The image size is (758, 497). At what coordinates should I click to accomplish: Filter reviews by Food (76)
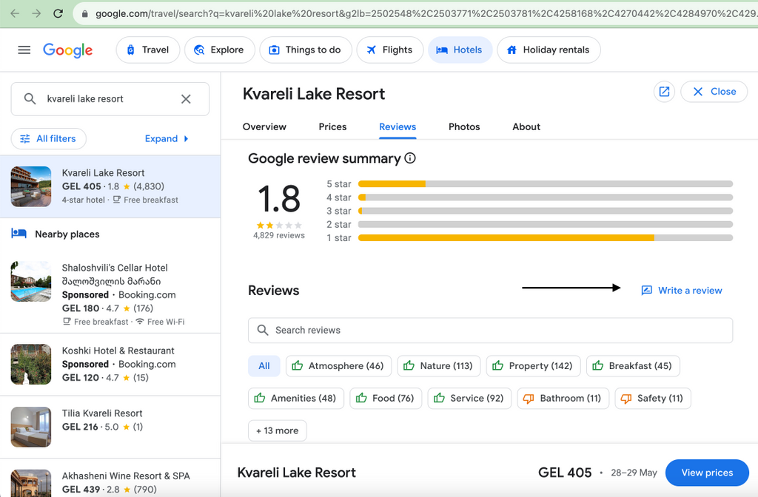[386, 398]
